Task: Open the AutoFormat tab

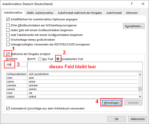Action: [x=114, y=13]
